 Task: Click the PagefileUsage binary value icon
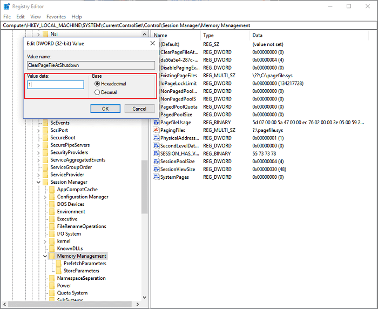coord(156,122)
